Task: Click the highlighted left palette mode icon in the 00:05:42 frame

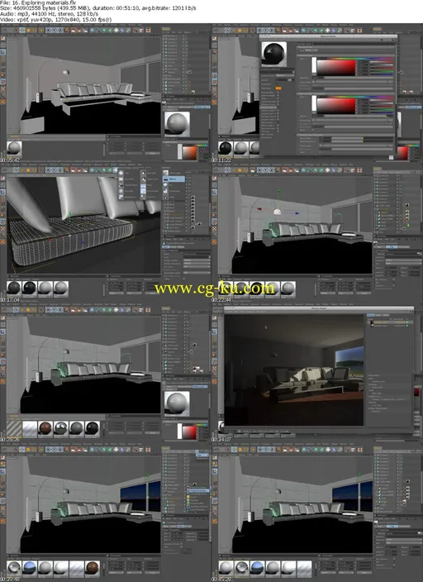Action: pyautogui.click(x=3, y=51)
